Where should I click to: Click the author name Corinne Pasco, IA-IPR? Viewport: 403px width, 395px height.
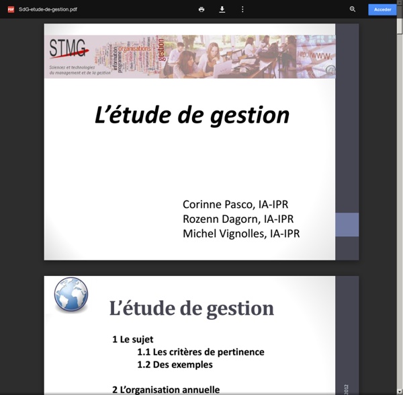236,204
